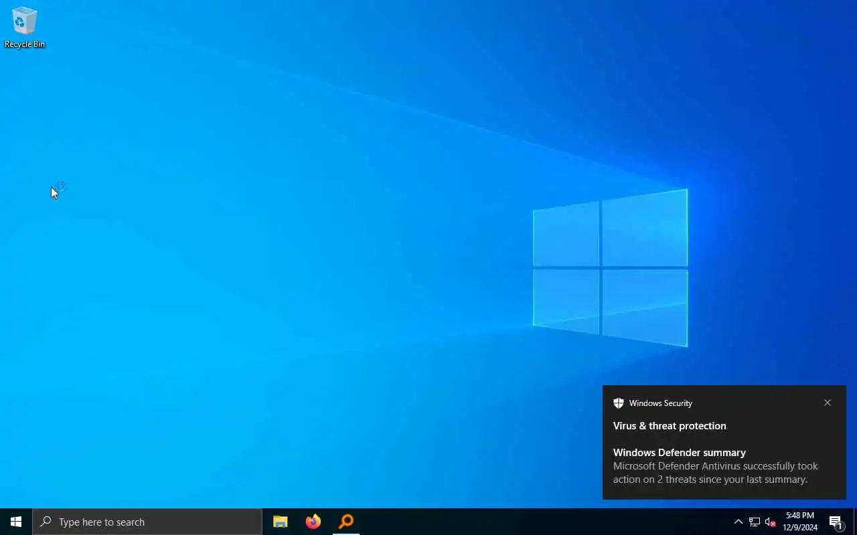Dismiss the Windows Security notification
The image size is (857, 535).
(828, 403)
